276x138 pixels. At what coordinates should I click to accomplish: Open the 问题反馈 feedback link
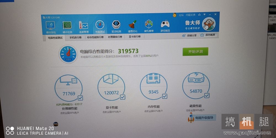click(190, 15)
